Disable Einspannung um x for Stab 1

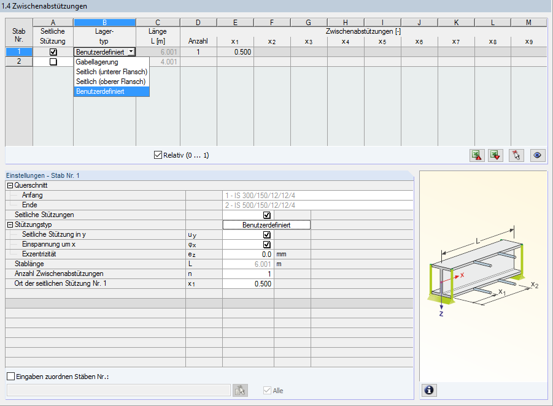[x=267, y=244]
